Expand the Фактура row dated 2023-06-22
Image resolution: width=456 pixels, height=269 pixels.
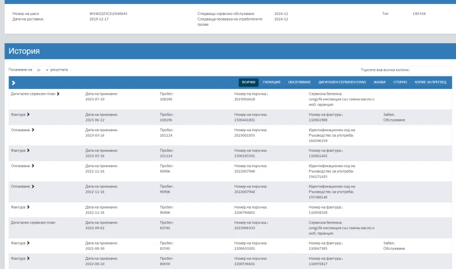pos(28,115)
